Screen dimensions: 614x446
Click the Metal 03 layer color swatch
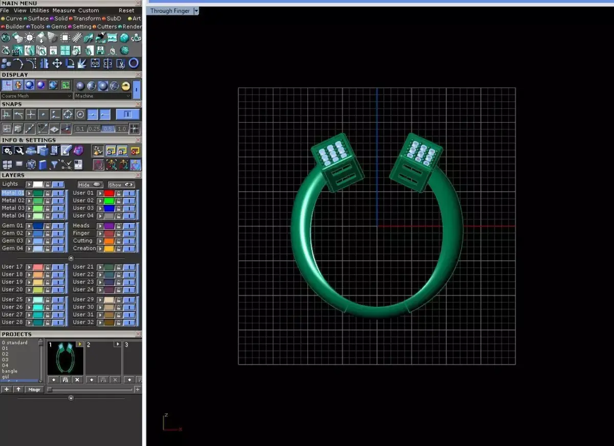[x=38, y=208]
